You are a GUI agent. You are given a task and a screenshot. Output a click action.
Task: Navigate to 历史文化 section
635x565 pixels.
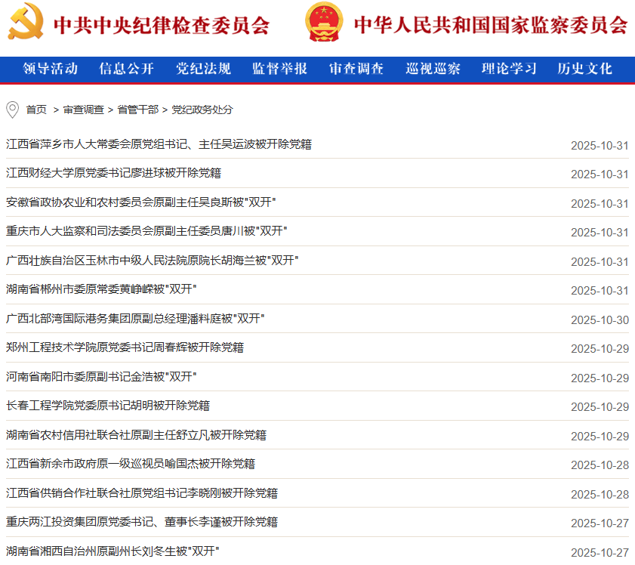[x=585, y=69]
